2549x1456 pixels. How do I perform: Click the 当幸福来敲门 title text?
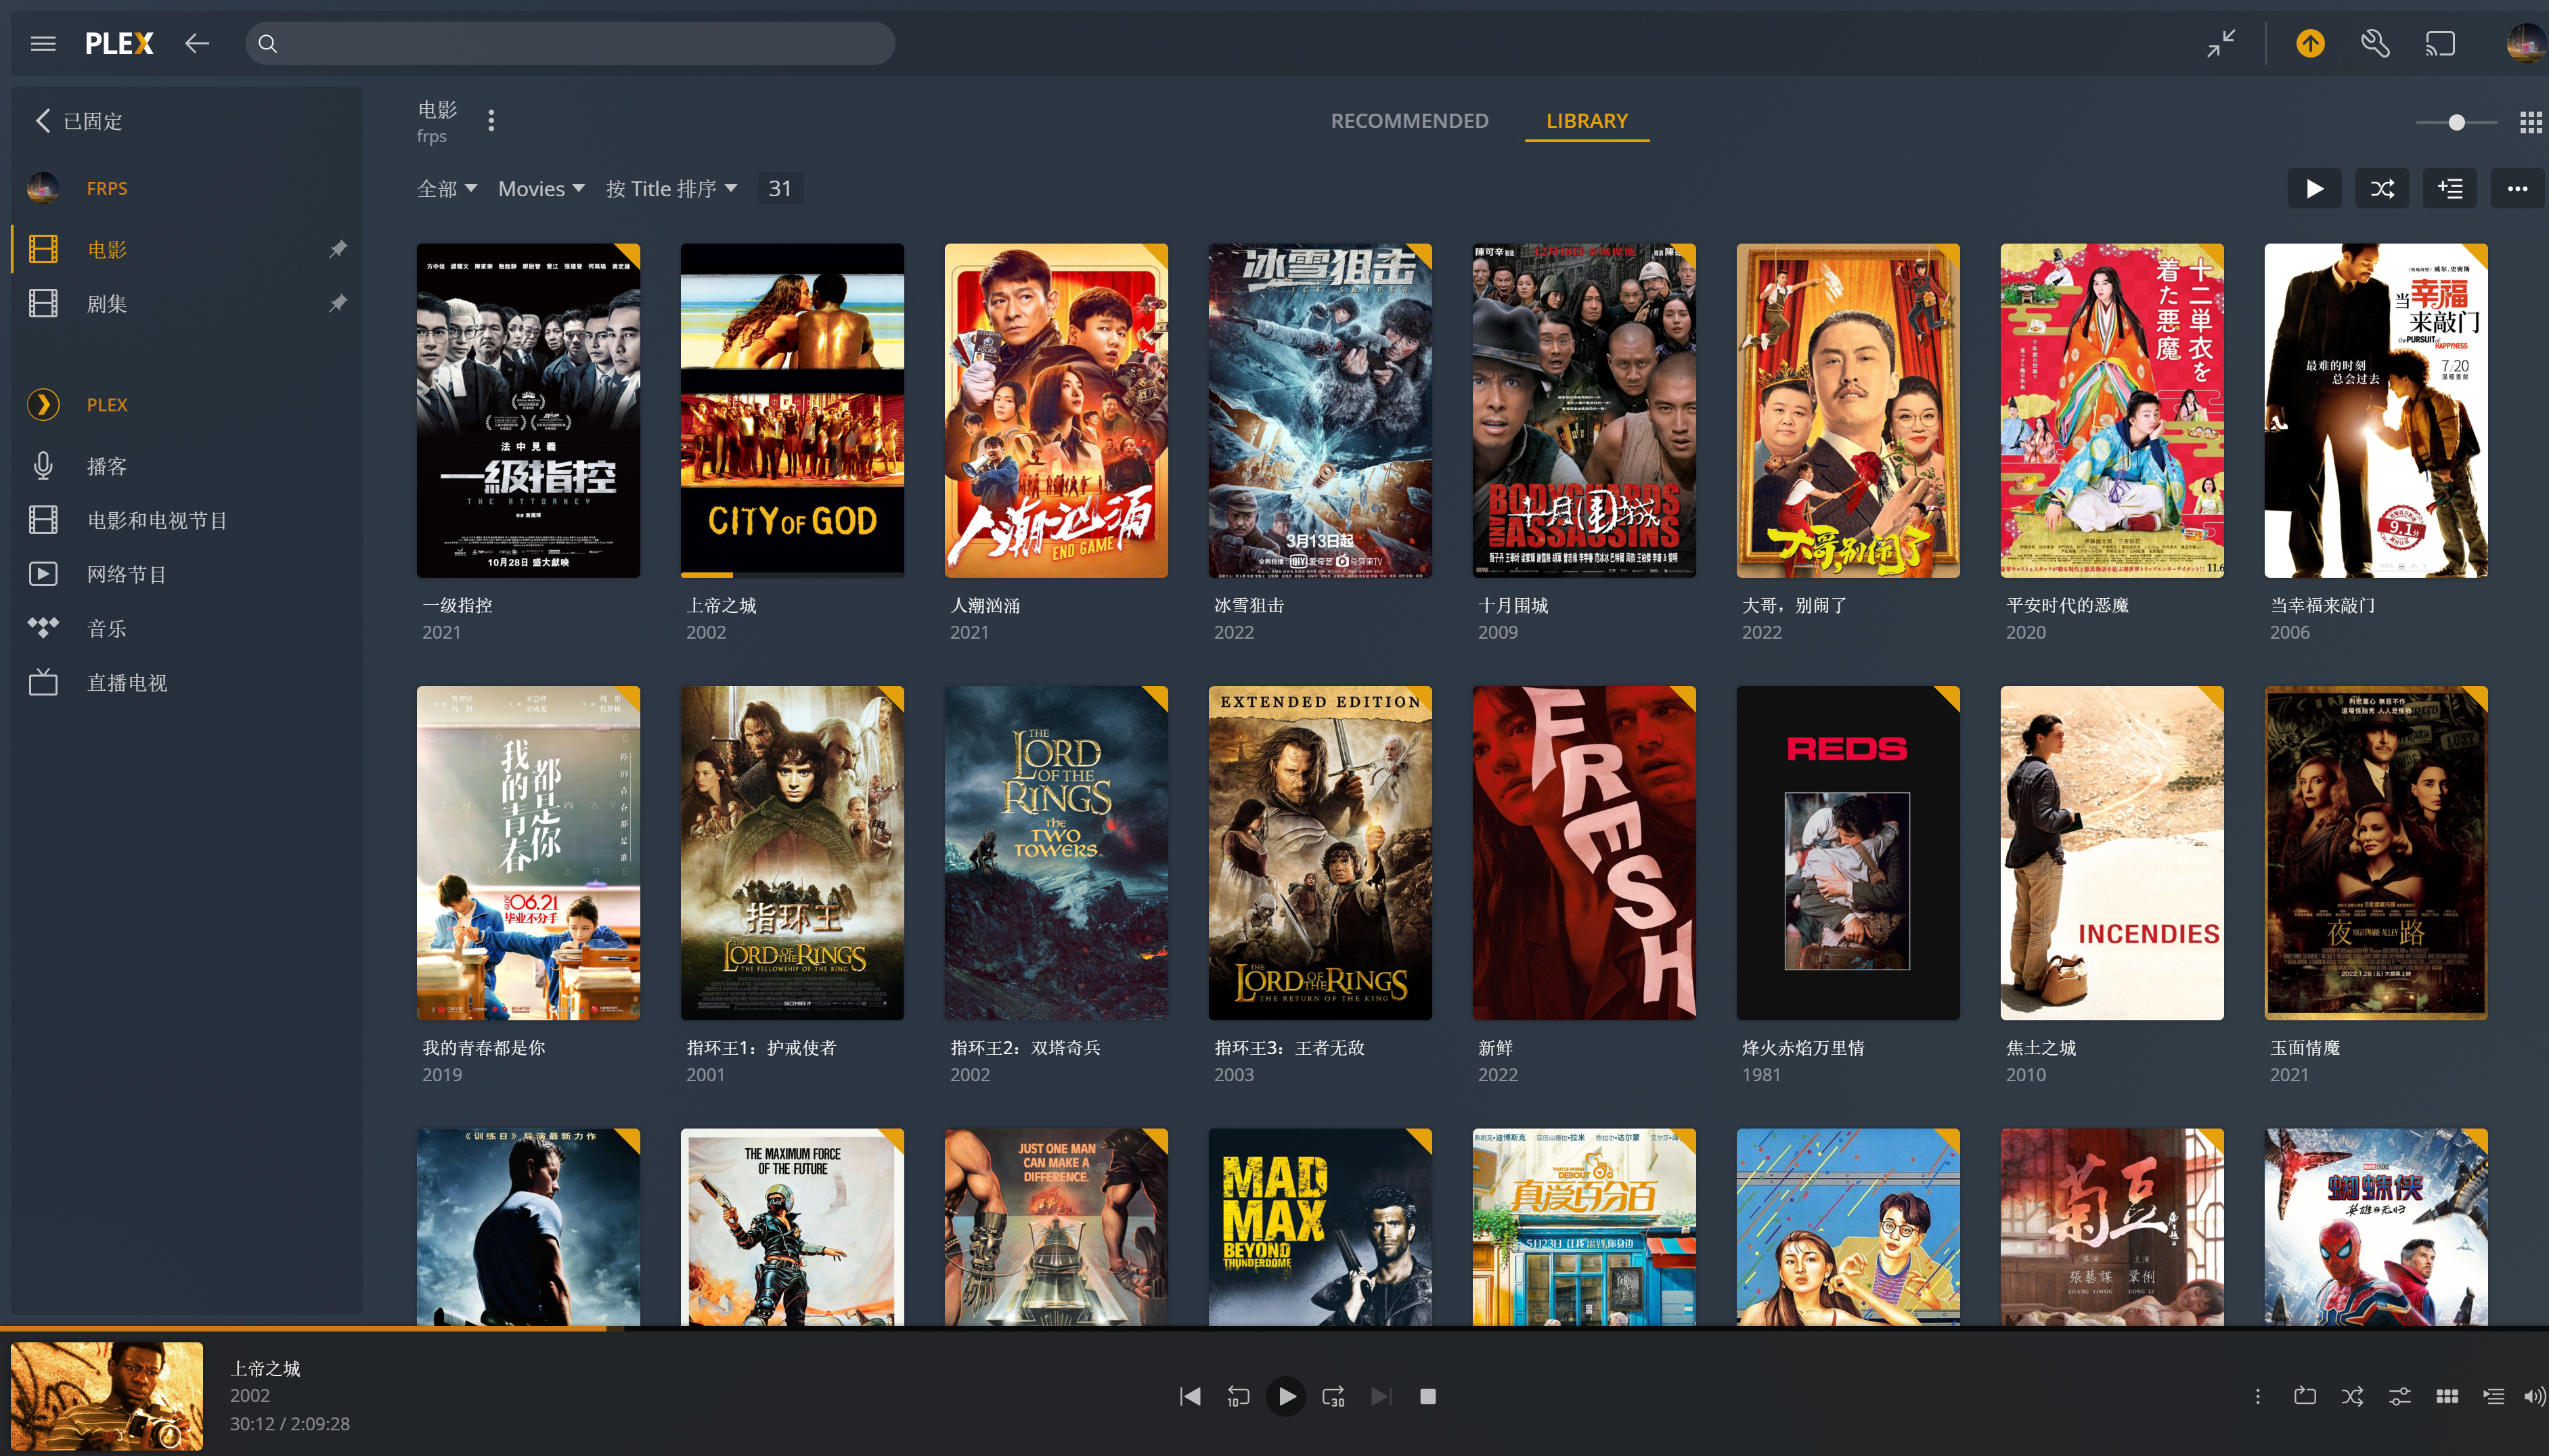(2322, 605)
